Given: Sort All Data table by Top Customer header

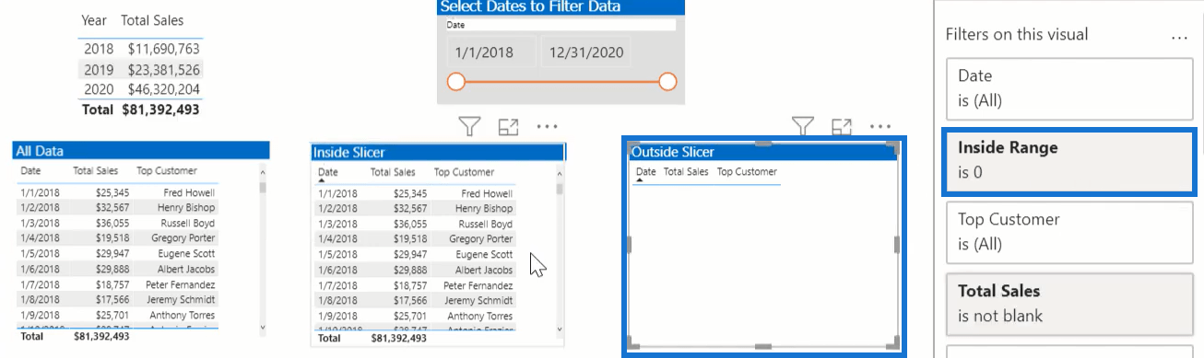Looking at the screenshot, I should [167, 170].
